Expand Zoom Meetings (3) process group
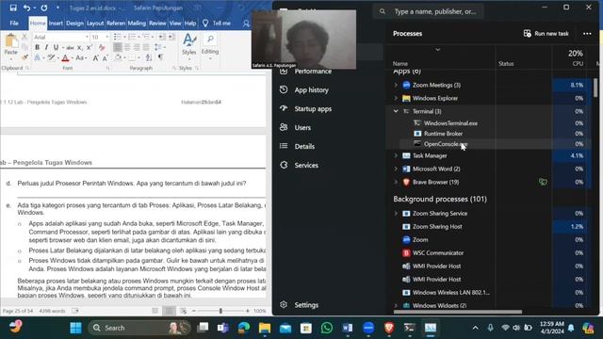 click(396, 85)
